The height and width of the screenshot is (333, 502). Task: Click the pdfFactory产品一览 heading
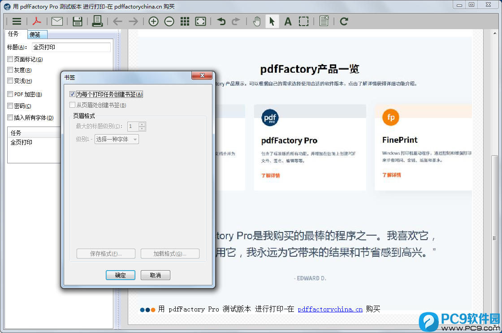coord(310,69)
